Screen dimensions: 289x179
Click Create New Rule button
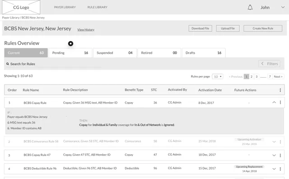point(263,28)
